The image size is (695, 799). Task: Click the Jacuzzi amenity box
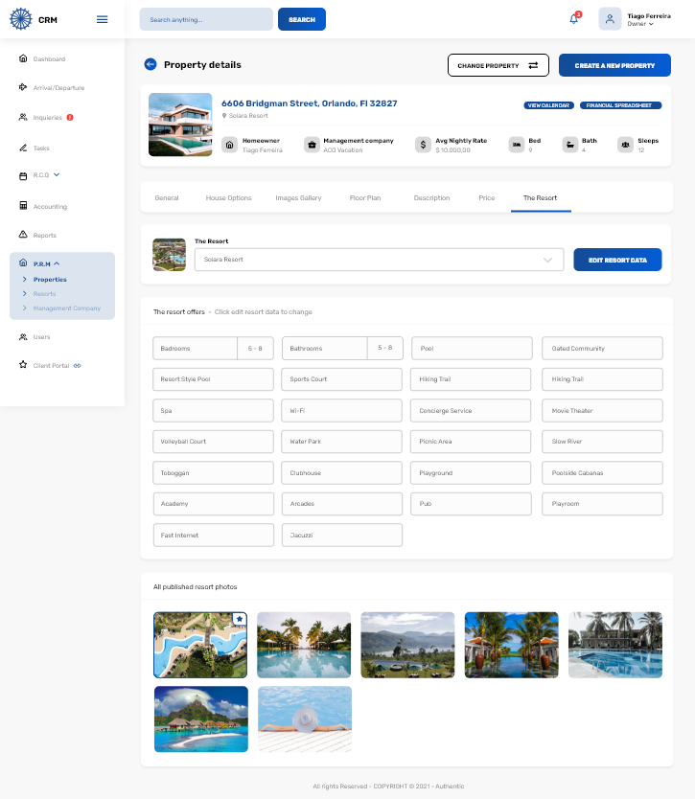[342, 535]
